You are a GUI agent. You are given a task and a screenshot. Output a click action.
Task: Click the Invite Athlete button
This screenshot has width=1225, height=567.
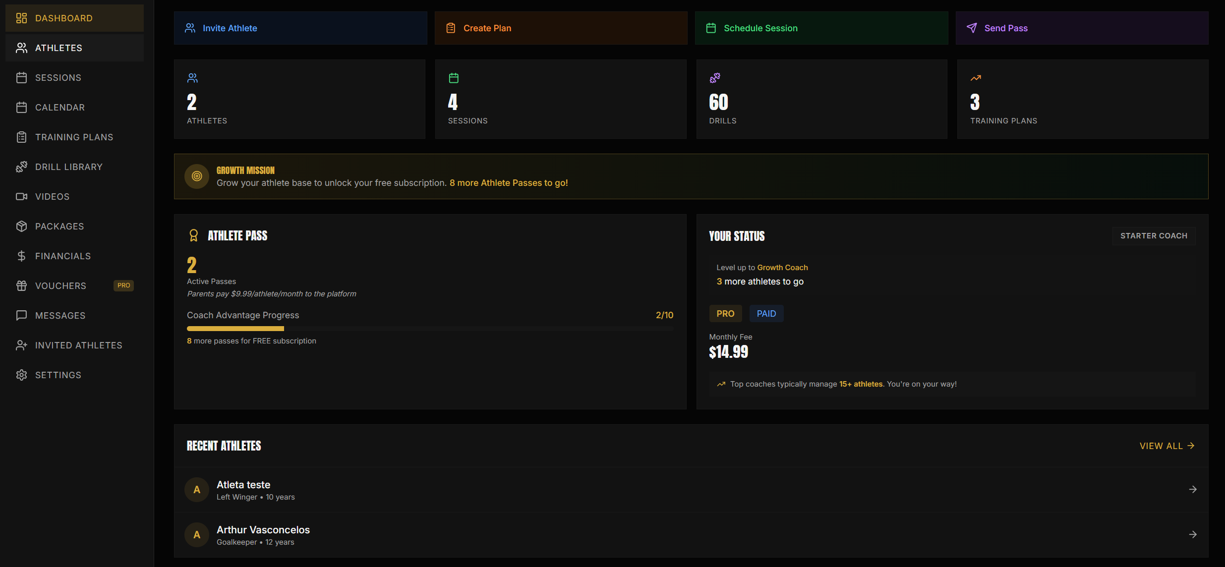[x=300, y=28]
